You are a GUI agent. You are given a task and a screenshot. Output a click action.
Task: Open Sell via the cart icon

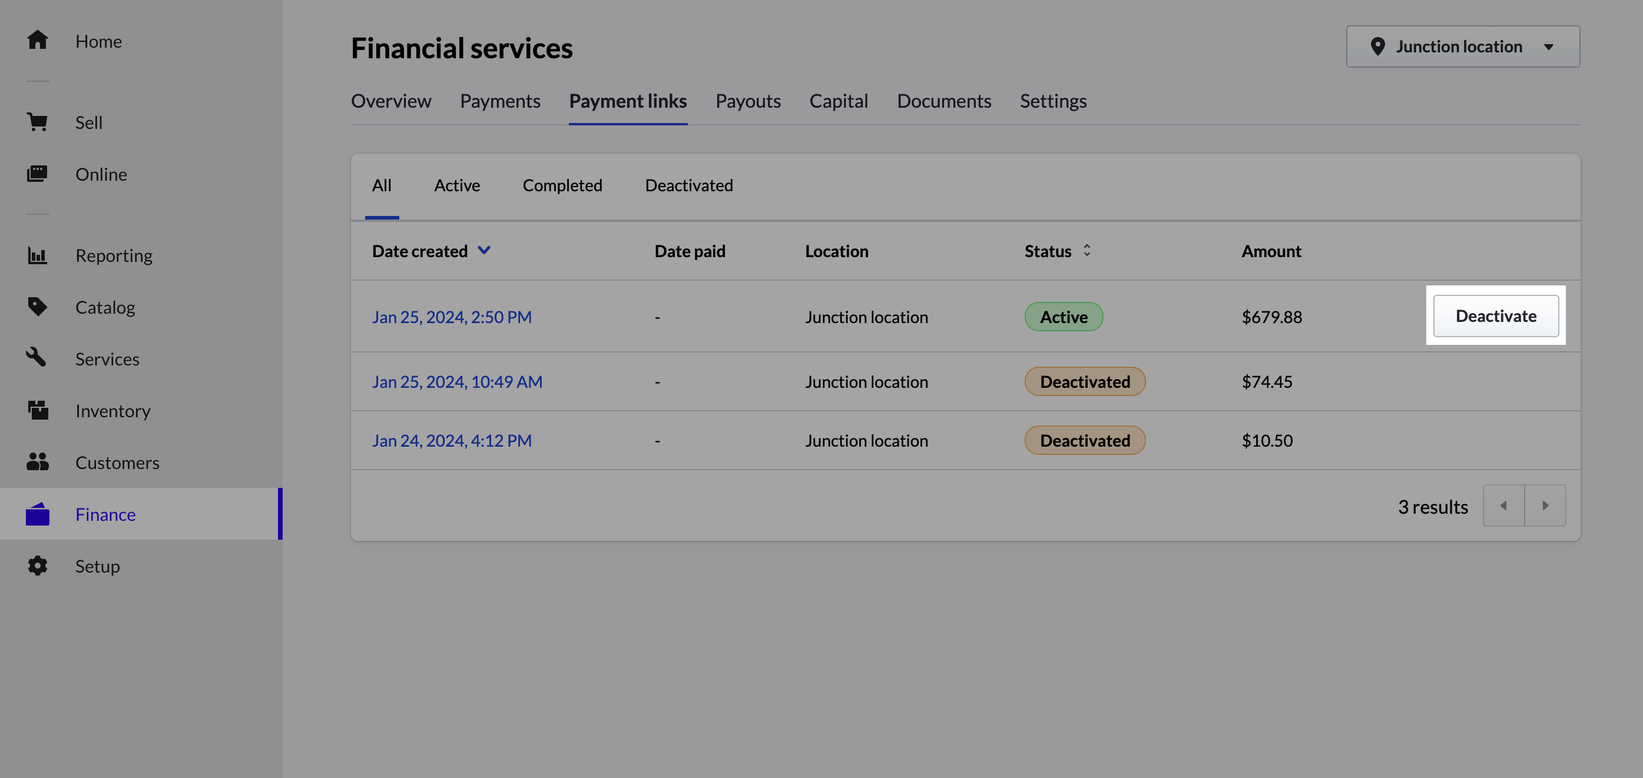[38, 122]
